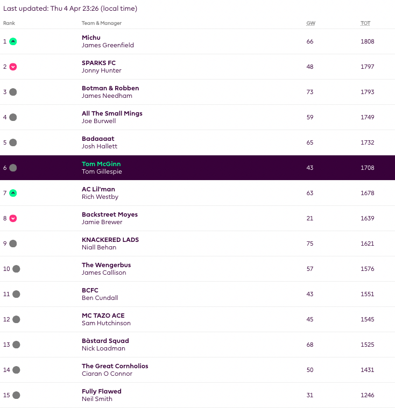This screenshot has height=408, width=395.
Task: Click grey dot beside Fully Flawed rank
Action: (16, 395)
